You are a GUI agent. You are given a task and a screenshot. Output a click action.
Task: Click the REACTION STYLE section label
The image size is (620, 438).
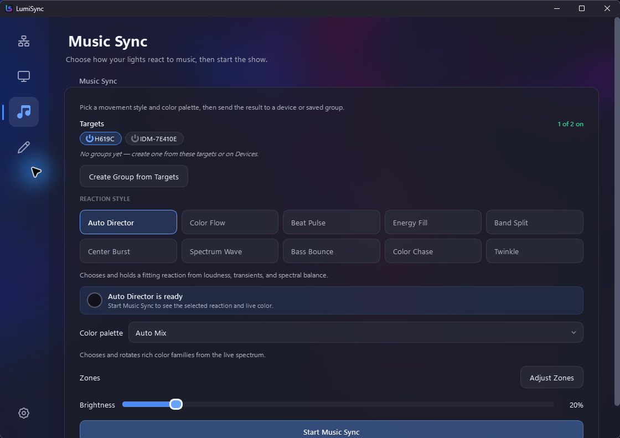(x=105, y=199)
